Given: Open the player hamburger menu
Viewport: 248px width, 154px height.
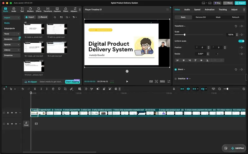Looking at the screenshot, I should coord(167,10).
